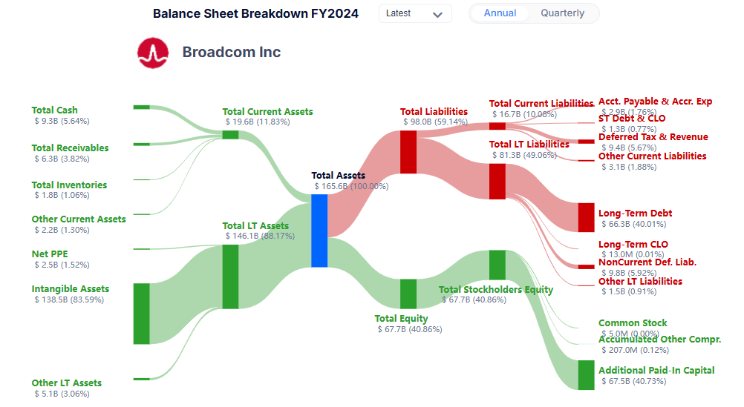Click the Intangible Assets label
Screen dimensions: 744x407
click(x=71, y=288)
